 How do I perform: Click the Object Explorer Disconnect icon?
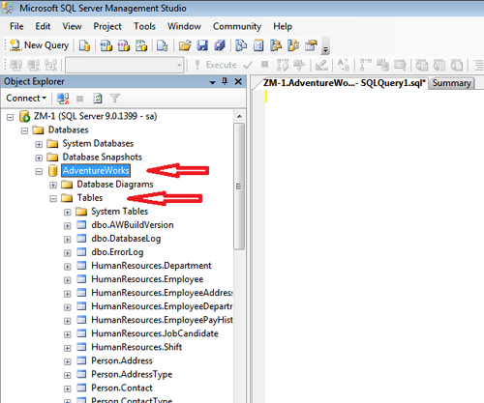(x=63, y=99)
